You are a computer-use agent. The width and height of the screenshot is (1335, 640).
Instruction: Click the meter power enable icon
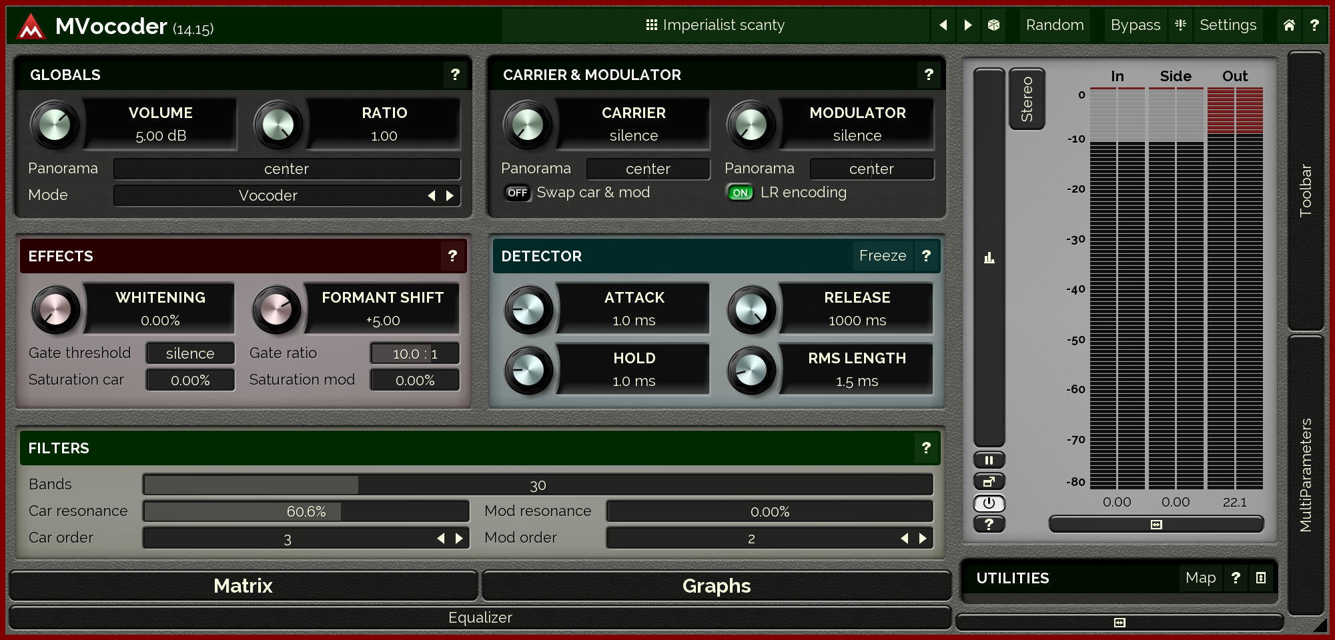tap(989, 503)
